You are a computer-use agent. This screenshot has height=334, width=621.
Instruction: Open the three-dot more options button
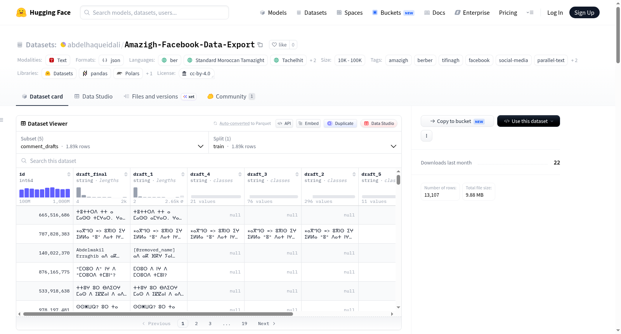[427, 136]
